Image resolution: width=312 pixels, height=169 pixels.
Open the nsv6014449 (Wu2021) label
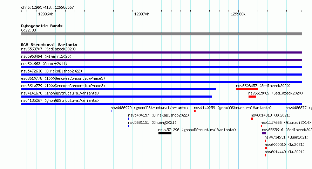(x=285, y=152)
